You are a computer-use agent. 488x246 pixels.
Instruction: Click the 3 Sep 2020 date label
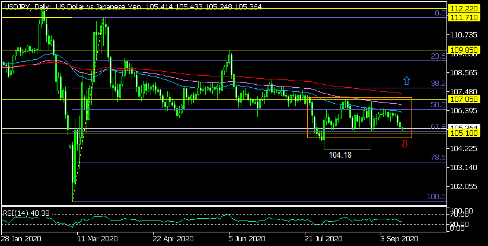point(400,239)
